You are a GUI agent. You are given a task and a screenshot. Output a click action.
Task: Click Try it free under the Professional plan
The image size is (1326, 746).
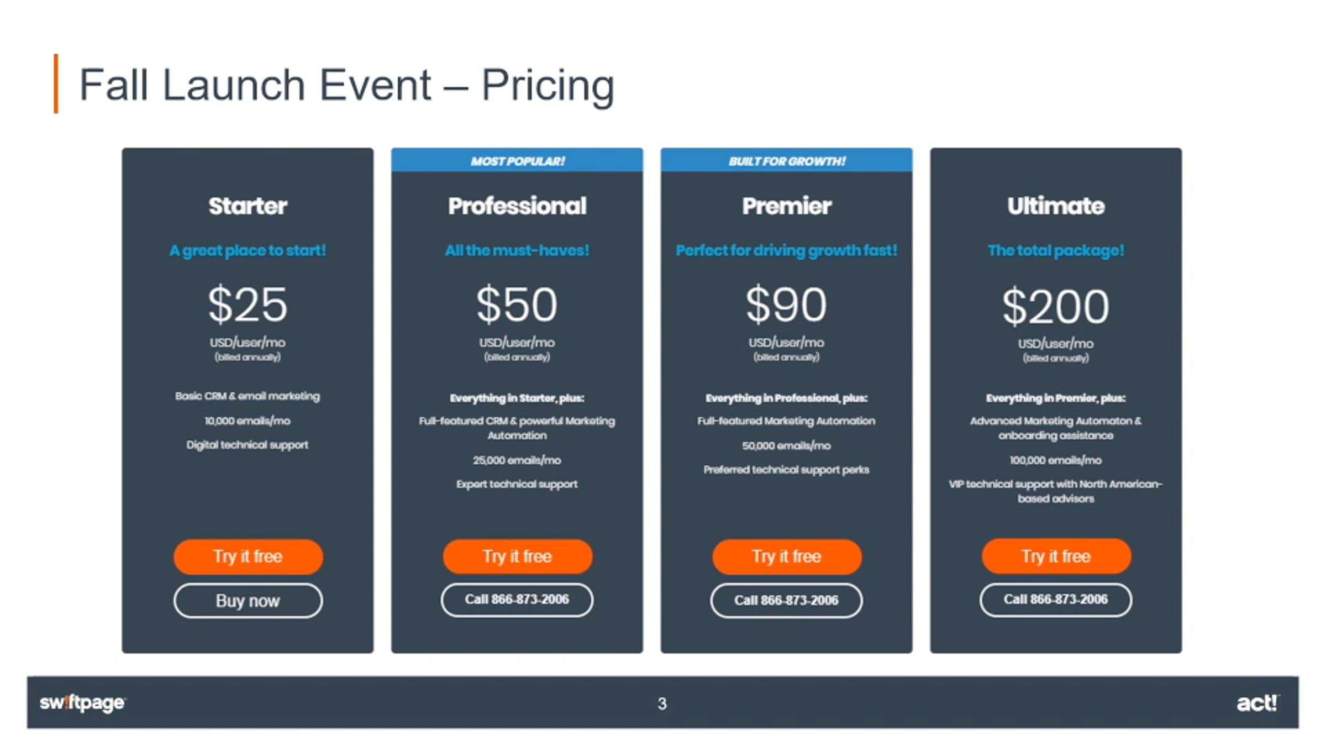[x=518, y=556]
